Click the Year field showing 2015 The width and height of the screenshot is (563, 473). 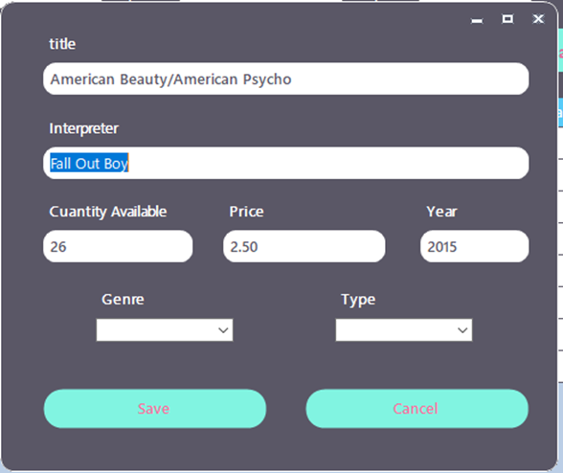tap(474, 246)
